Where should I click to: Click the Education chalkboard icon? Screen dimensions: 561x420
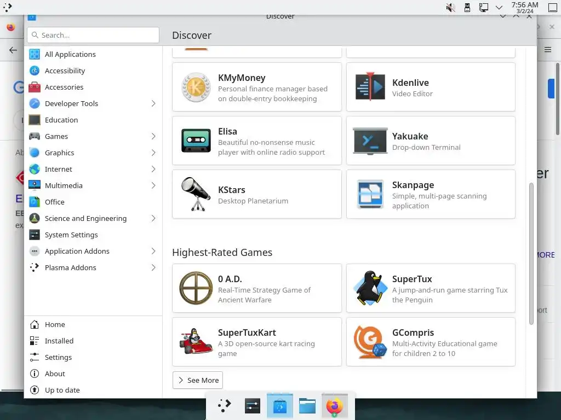pos(35,120)
